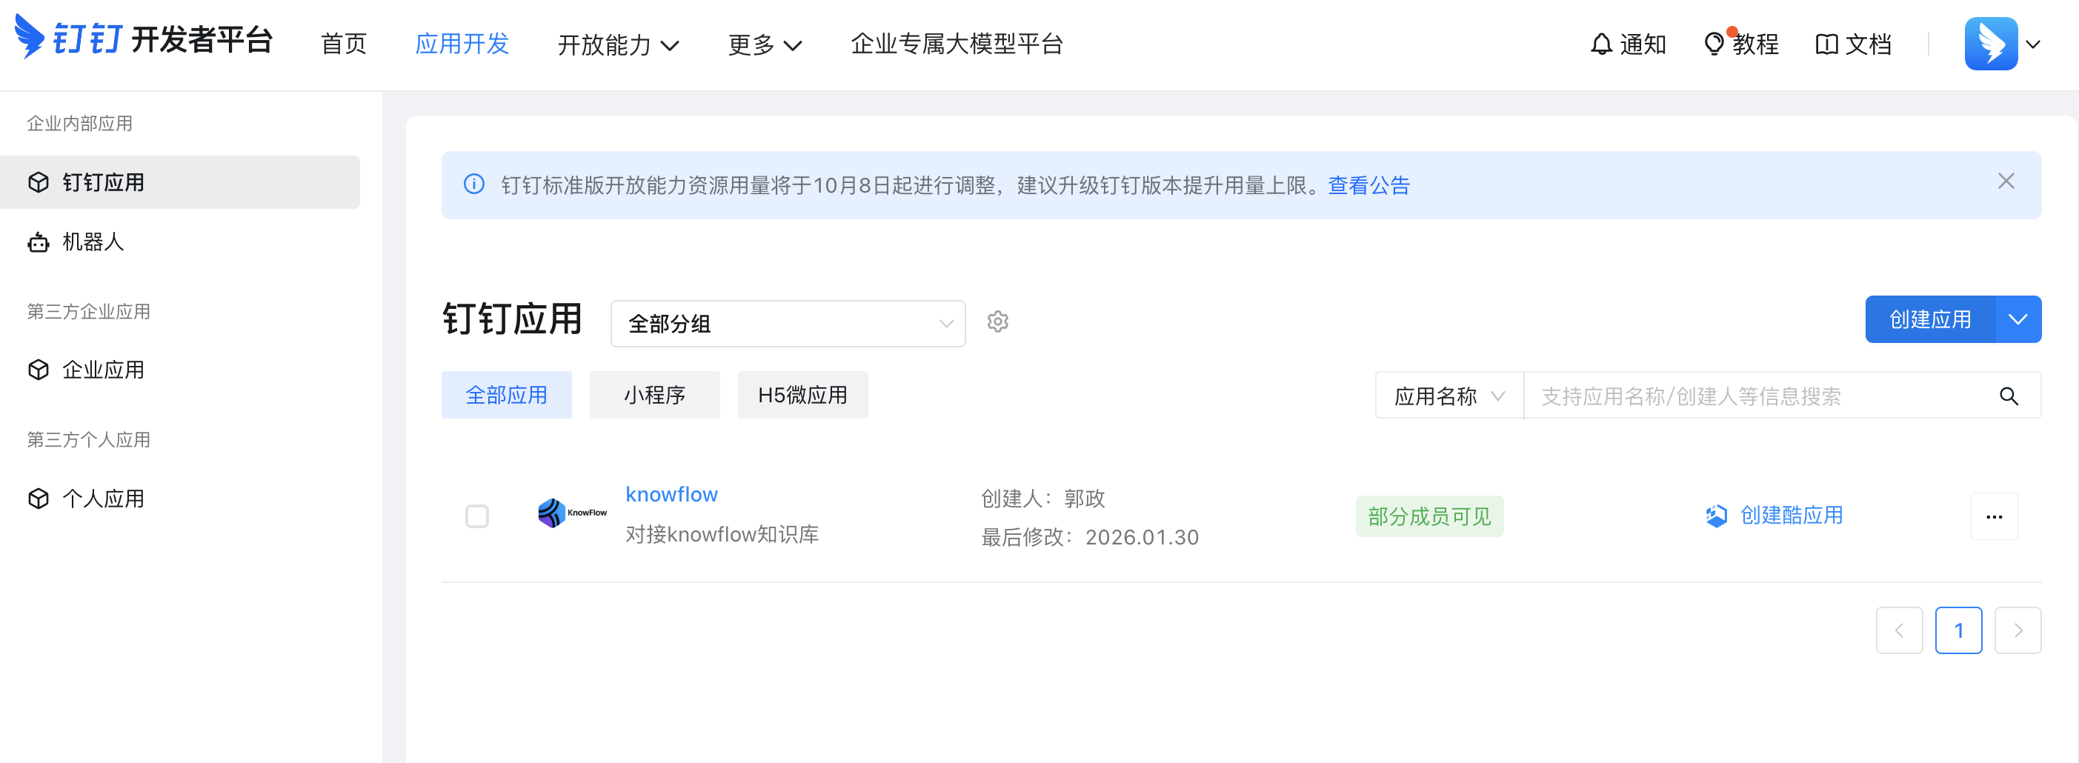Expand the arrow next to 创建应用
The image size is (2079, 763).
pos(2018,319)
